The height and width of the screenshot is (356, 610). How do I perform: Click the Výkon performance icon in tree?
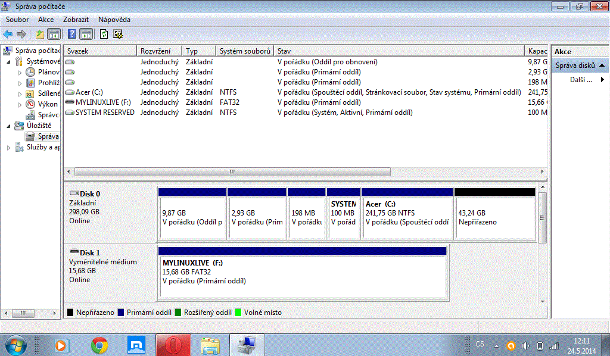point(30,104)
